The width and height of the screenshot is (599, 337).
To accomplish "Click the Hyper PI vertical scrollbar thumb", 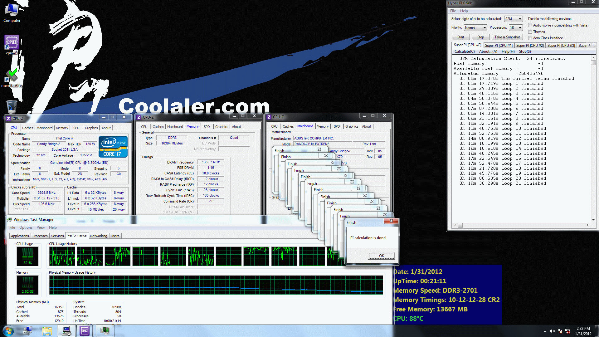I will (x=593, y=63).
